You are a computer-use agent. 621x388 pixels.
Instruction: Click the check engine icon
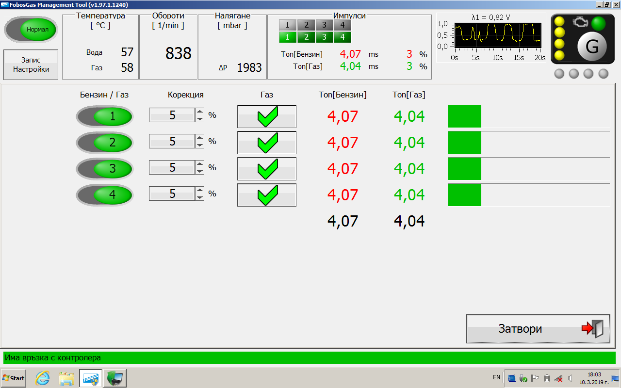pos(579,22)
